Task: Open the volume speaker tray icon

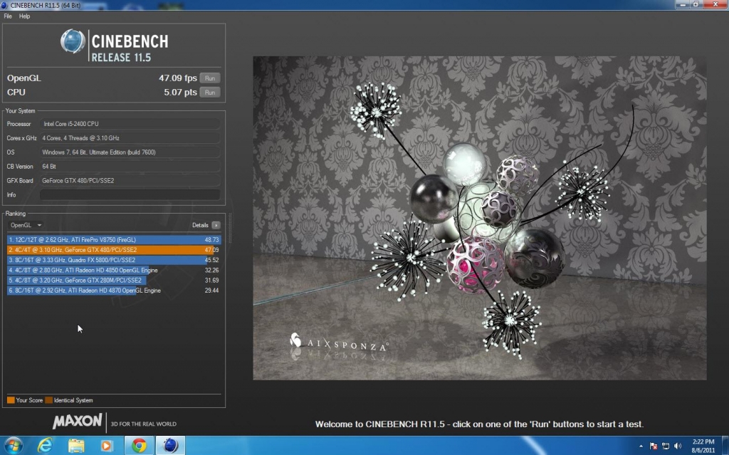Action: [676, 446]
